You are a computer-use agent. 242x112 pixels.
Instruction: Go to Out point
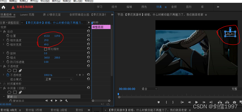click(211, 102)
